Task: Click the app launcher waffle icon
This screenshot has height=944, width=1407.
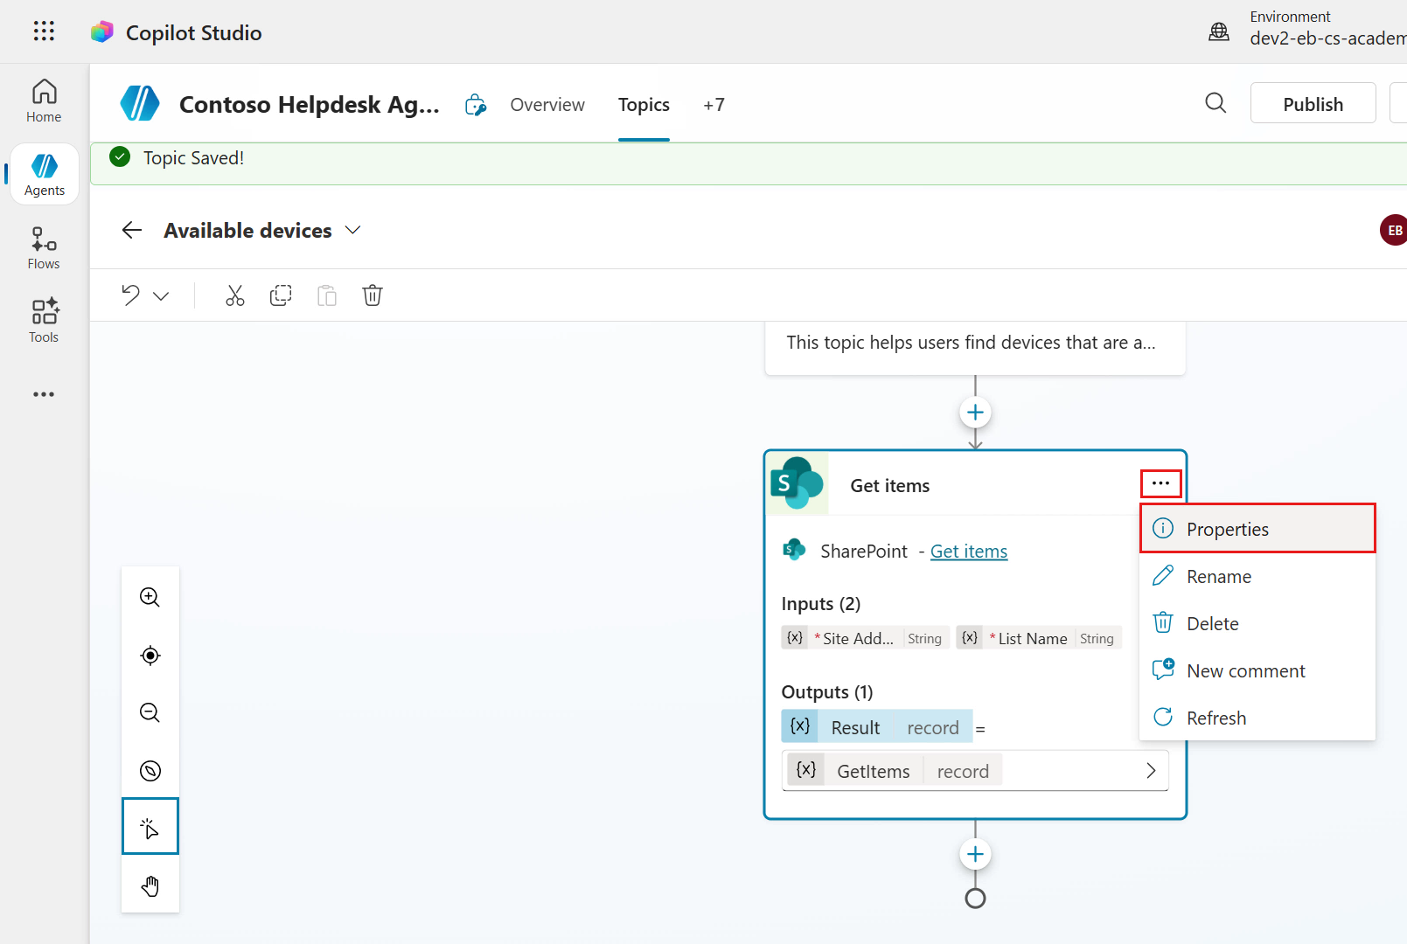Action: [x=44, y=31]
